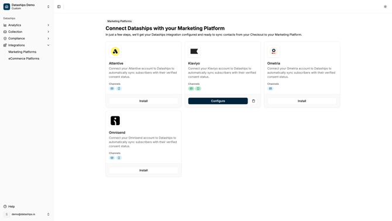Configure the Klaviyo integration

[x=218, y=101]
